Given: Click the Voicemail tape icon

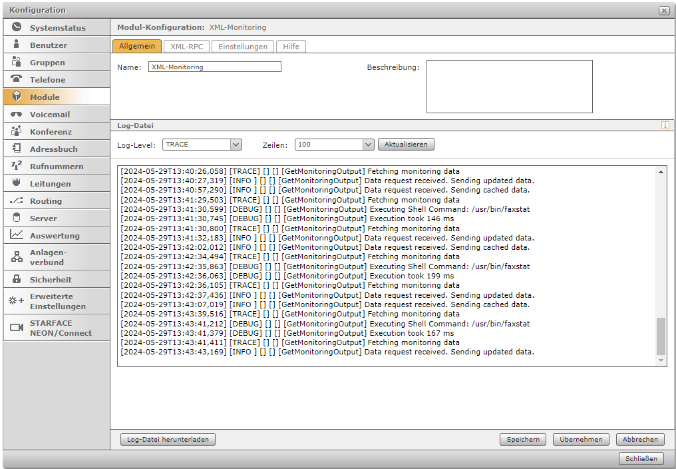Looking at the screenshot, I should 17,114.
